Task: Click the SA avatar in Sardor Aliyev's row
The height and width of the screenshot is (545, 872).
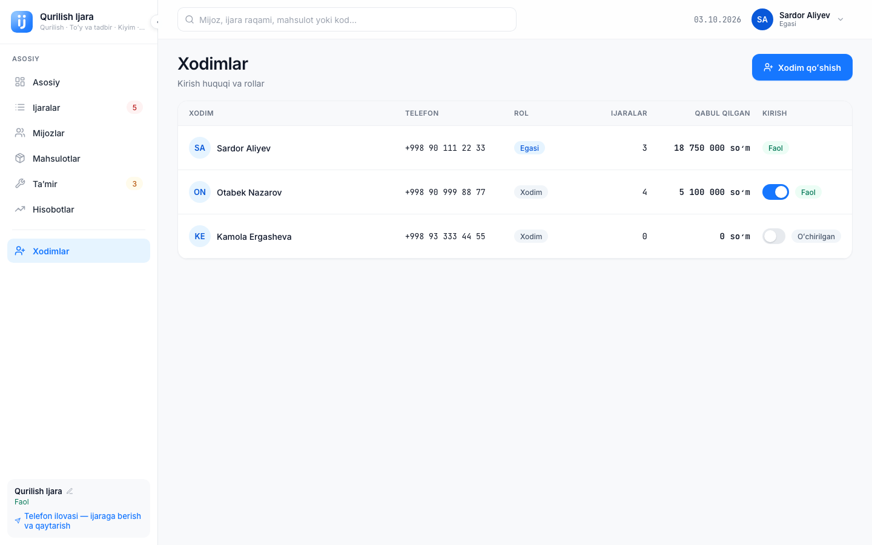Action: point(200,148)
